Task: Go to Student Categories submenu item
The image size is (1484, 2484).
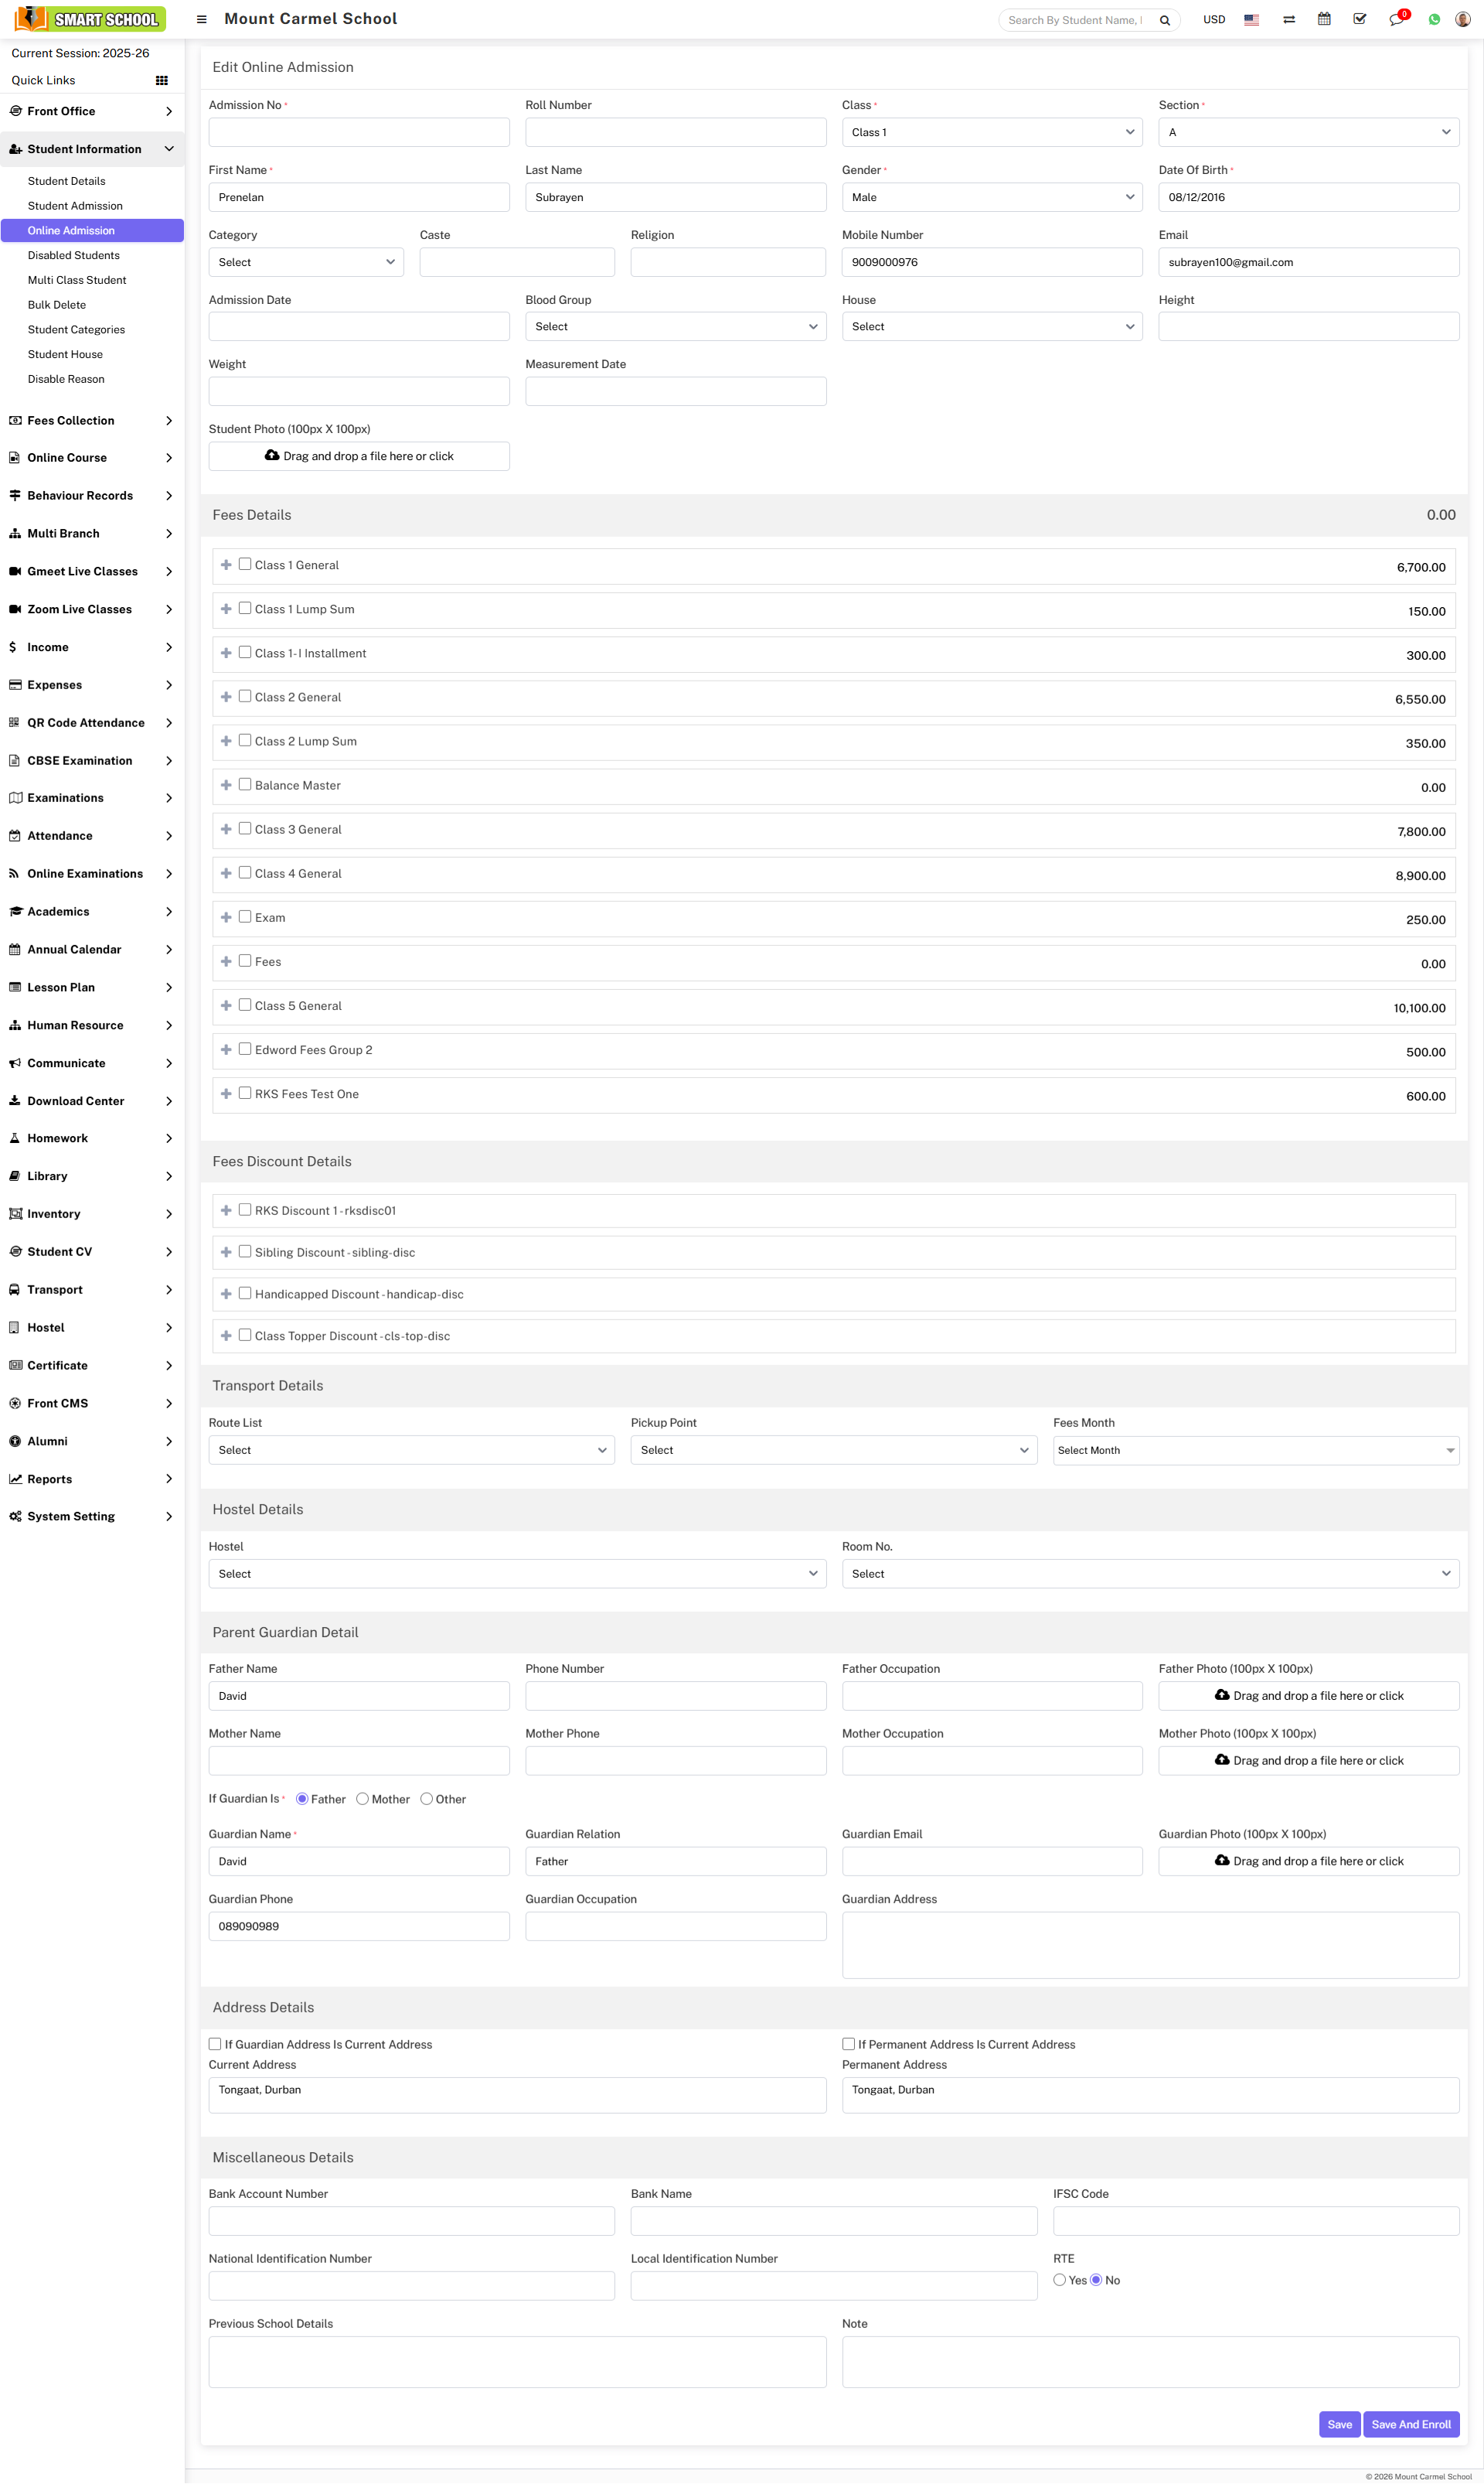Action: [x=76, y=330]
